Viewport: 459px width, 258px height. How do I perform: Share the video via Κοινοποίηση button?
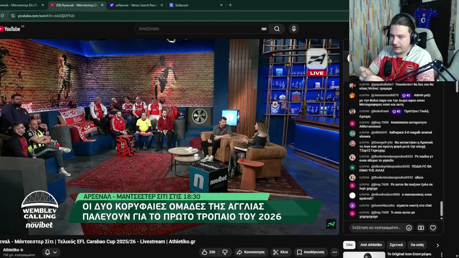point(251,252)
